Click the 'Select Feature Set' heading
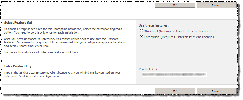Image resolution: width=243 pixels, height=100 pixels. [x=18, y=23]
